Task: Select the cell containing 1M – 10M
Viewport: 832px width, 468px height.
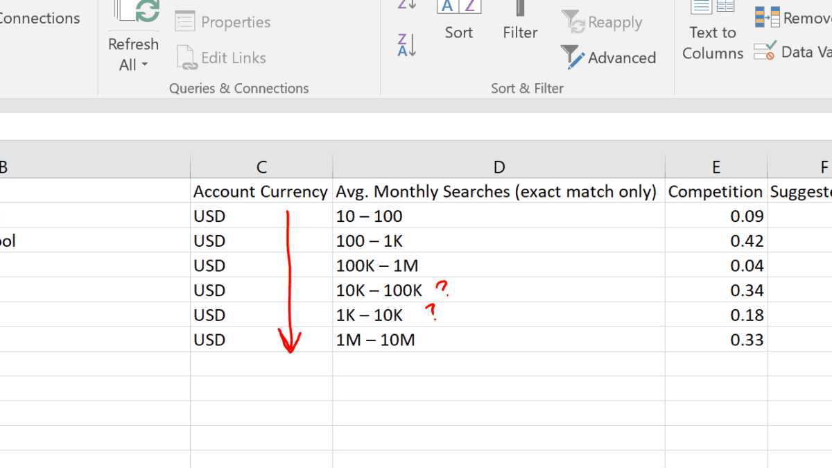Action: tap(499, 340)
